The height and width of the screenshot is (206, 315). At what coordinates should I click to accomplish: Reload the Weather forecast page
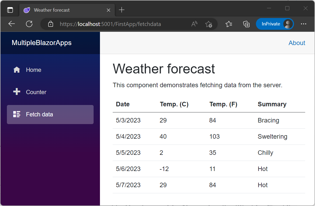point(29,24)
